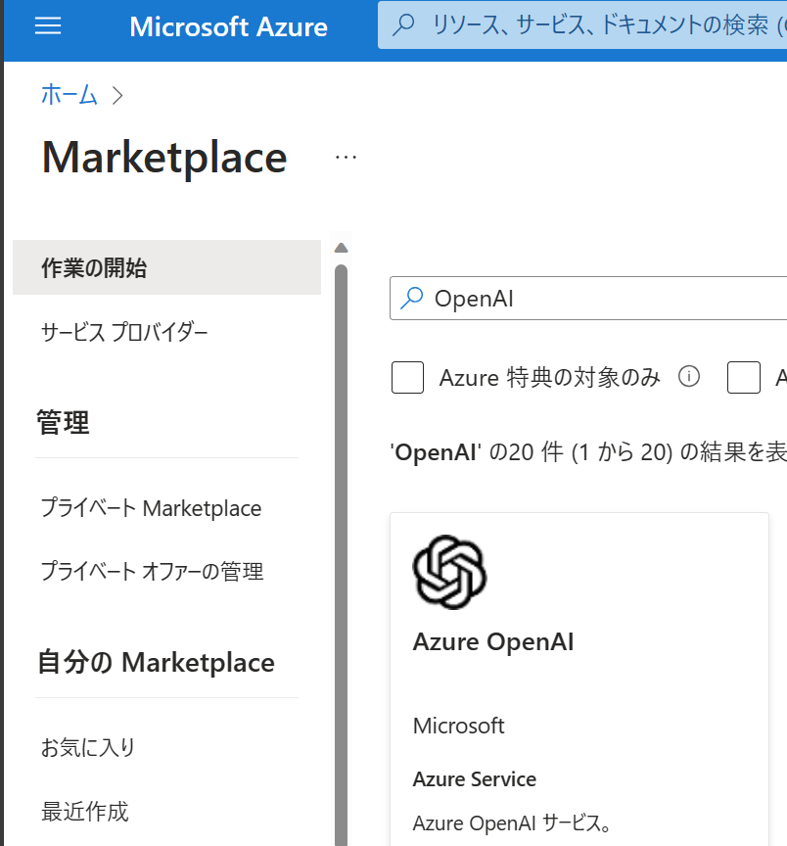The image size is (787, 846).
Task: Open サービス プロバイダー in sidebar
Action: pos(124,332)
